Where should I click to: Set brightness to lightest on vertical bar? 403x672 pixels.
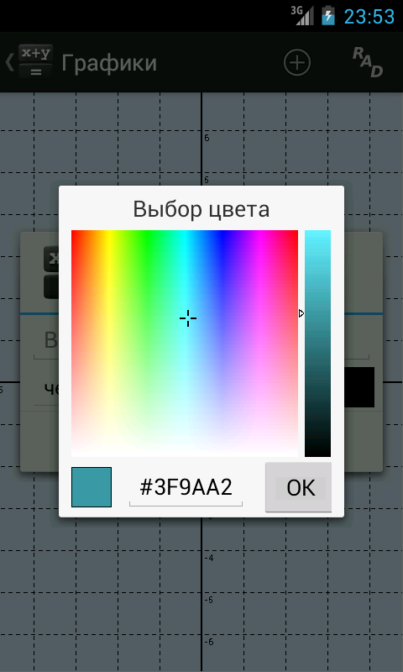click(x=317, y=233)
